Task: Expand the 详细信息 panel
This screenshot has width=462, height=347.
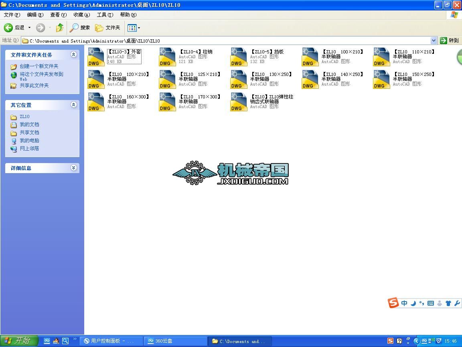Action: click(74, 168)
